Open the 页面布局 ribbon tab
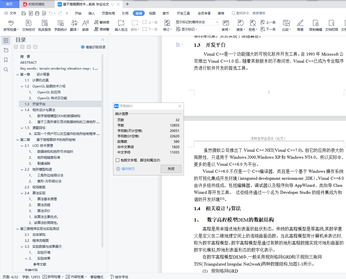This screenshot has height=279, width=346. click(108, 13)
